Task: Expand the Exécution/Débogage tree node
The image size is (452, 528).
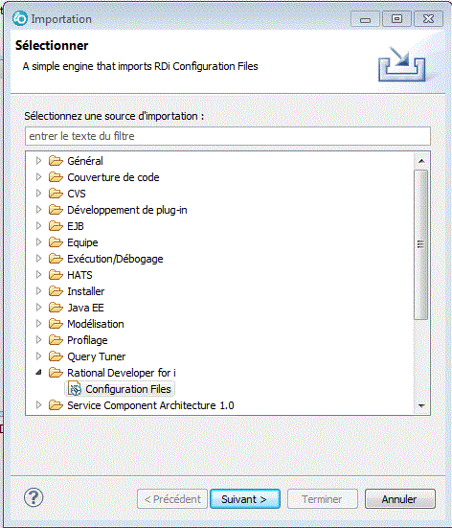Action: click(38, 259)
